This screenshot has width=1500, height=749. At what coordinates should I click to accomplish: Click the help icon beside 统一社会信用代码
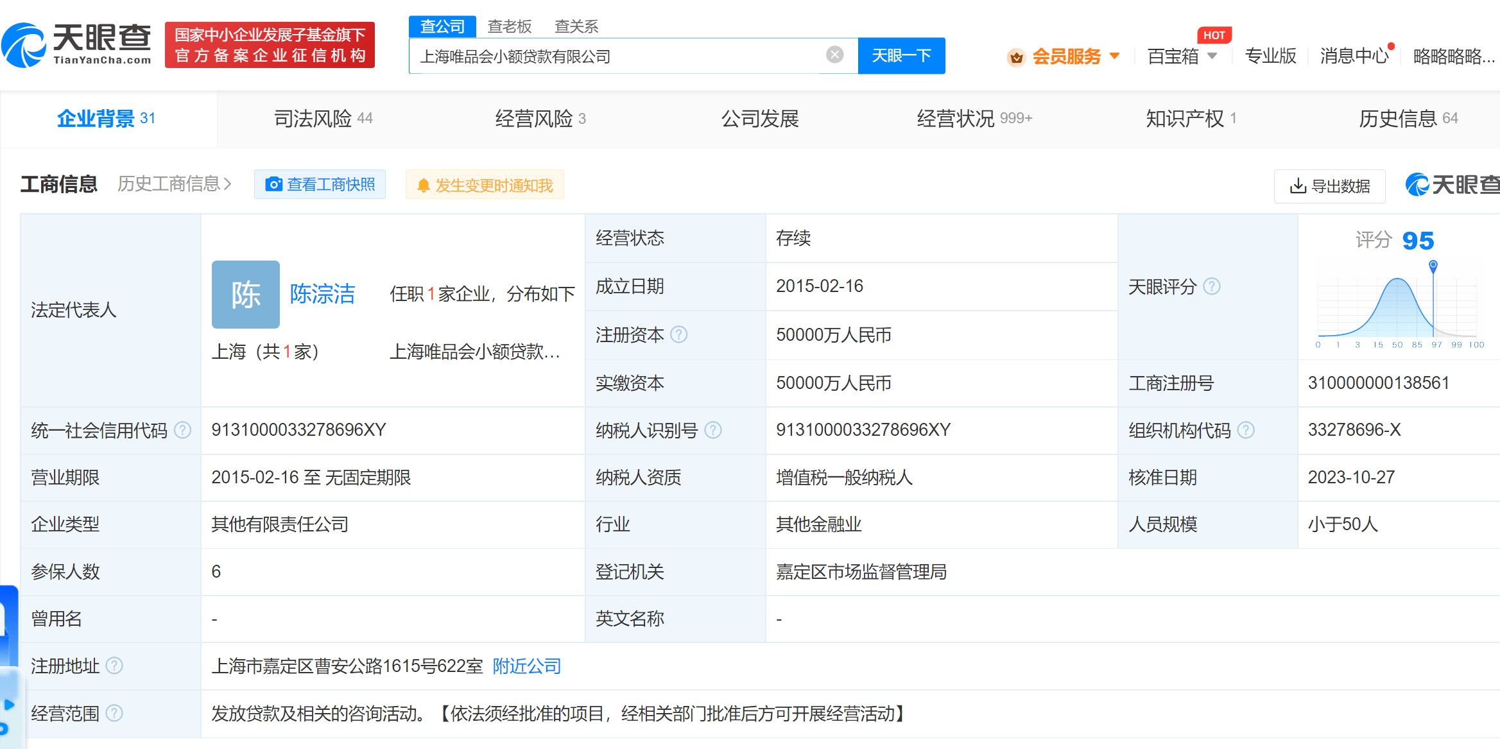(x=183, y=430)
